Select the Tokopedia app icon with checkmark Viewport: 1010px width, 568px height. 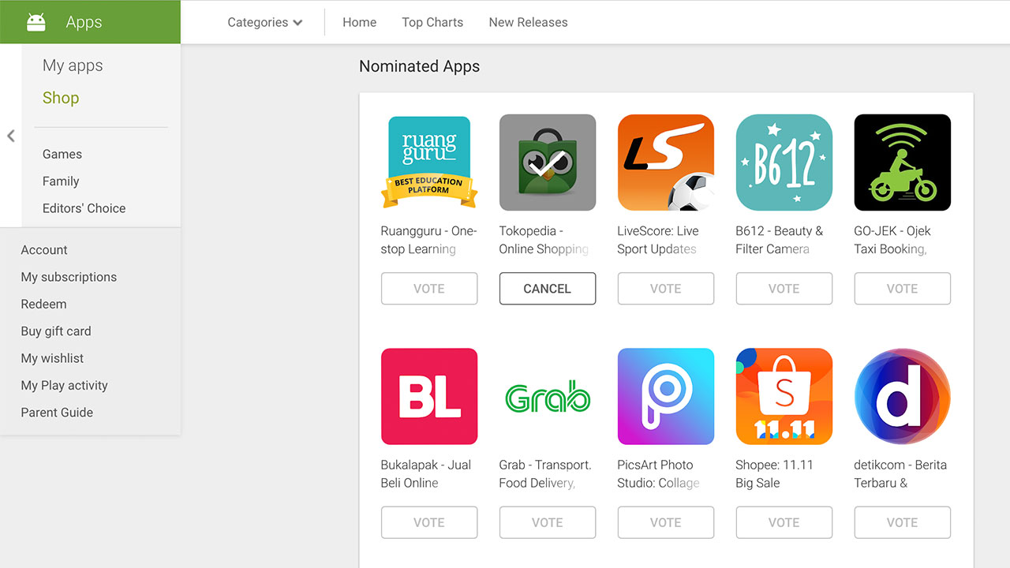pyautogui.click(x=548, y=163)
